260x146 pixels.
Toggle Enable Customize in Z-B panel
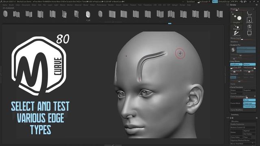(243, 124)
